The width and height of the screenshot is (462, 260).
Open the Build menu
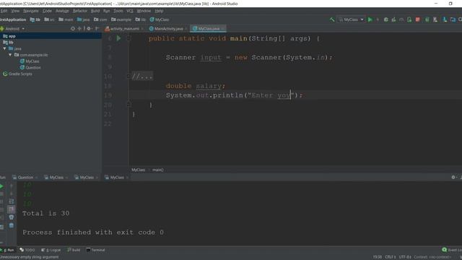point(95,11)
